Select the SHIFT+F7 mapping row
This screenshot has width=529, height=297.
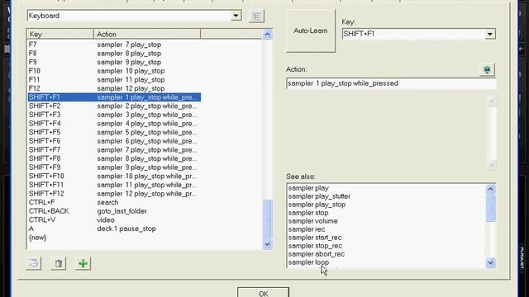tap(114, 150)
